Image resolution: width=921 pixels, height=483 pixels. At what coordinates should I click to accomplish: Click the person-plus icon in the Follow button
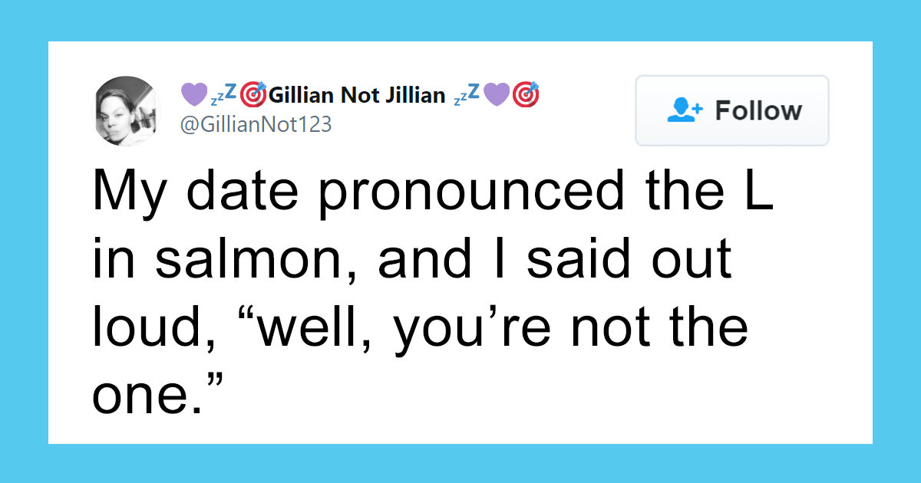tap(684, 110)
